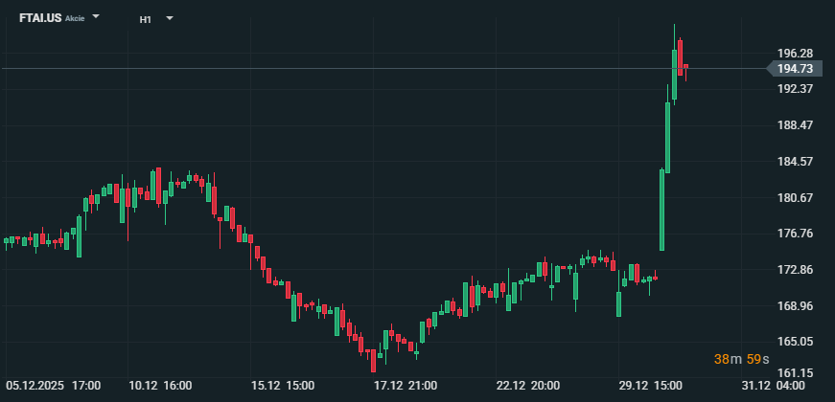This screenshot has height=402, width=835.
Task: Expand the H1 timeframe dropdown arrow
Action: 170,18
